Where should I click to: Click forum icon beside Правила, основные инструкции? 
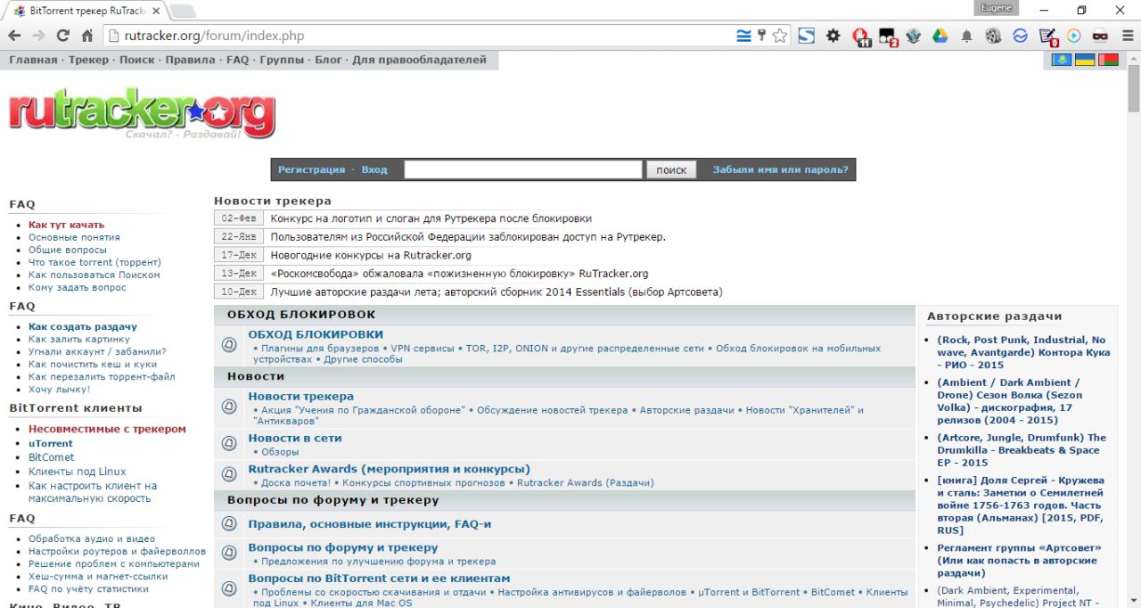click(229, 523)
